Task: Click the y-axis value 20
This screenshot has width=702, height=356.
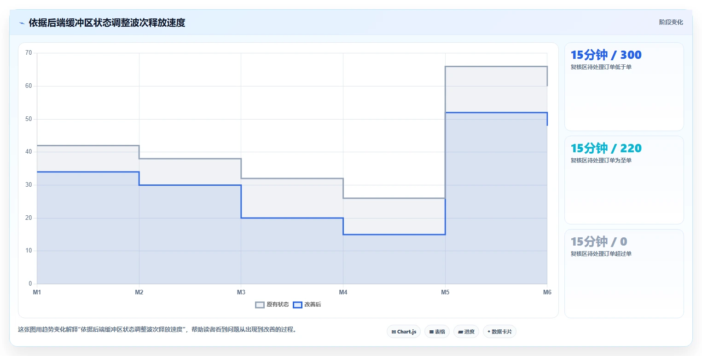Action: [x=29, y=218]
